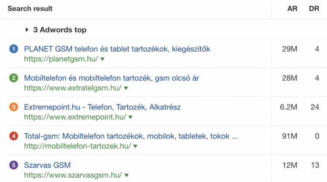
Task: Open dropdown next to extremepoint.hu URL
Action: [130, 117]
